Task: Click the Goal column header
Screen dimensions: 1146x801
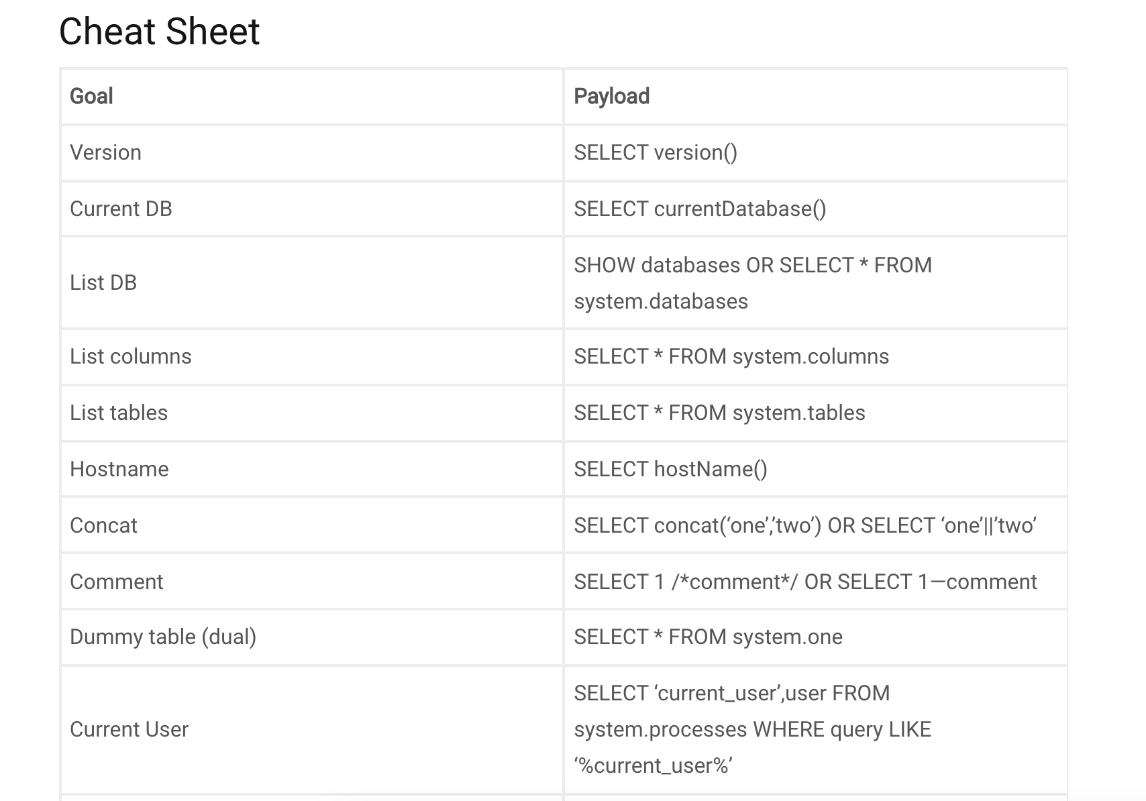Action: pos(91,96)
